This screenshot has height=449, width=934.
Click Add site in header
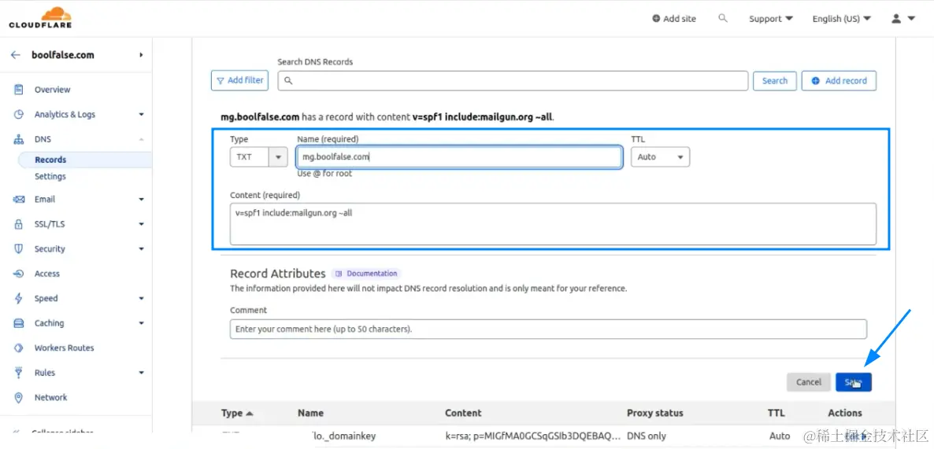[x=674, y=18]
